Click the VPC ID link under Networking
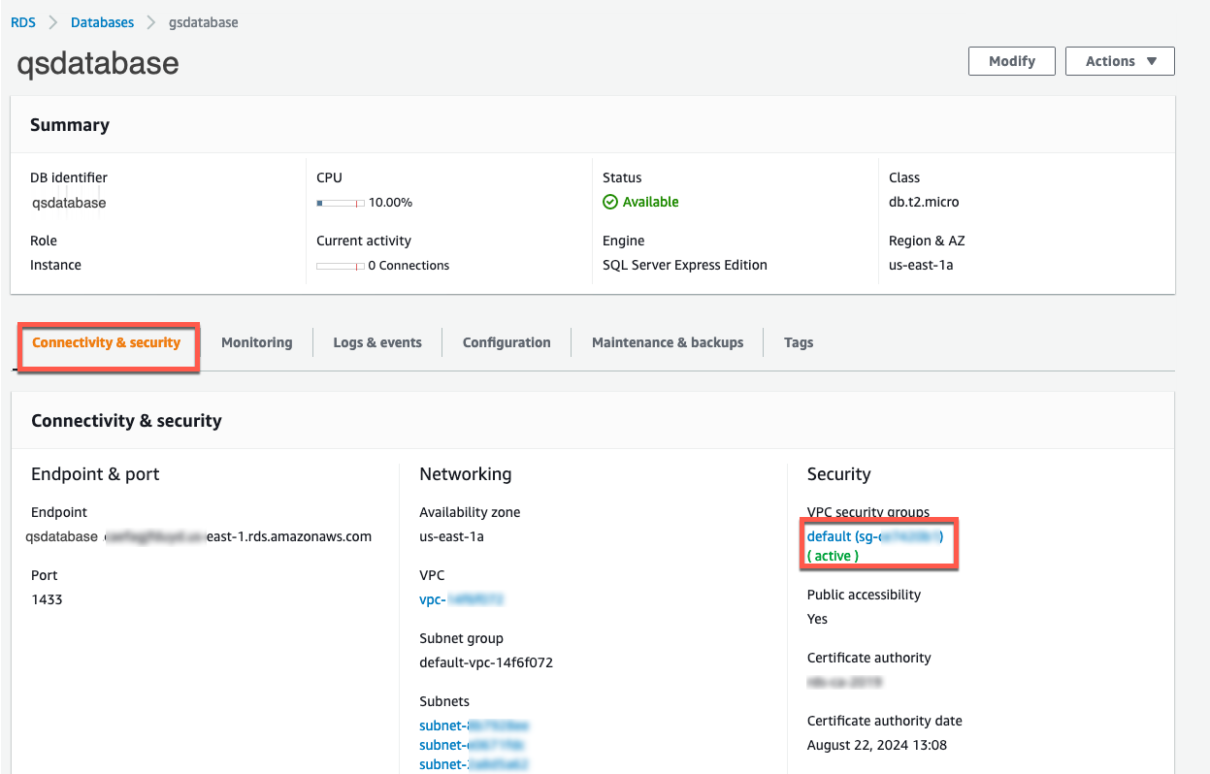 click(x=462, y=599)
